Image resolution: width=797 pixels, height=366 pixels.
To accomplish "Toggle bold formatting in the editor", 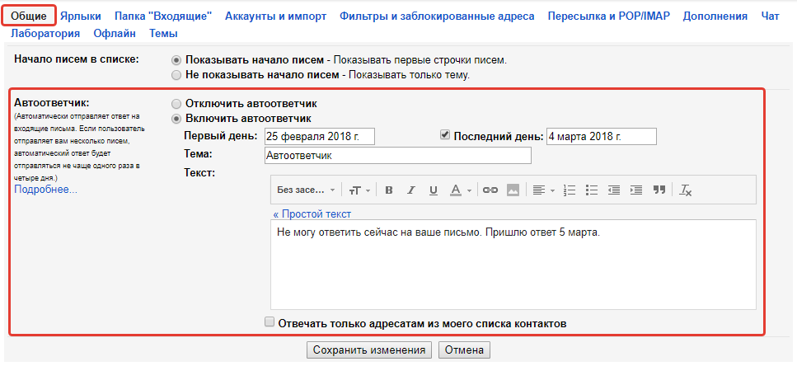I will tap(389, 190).
